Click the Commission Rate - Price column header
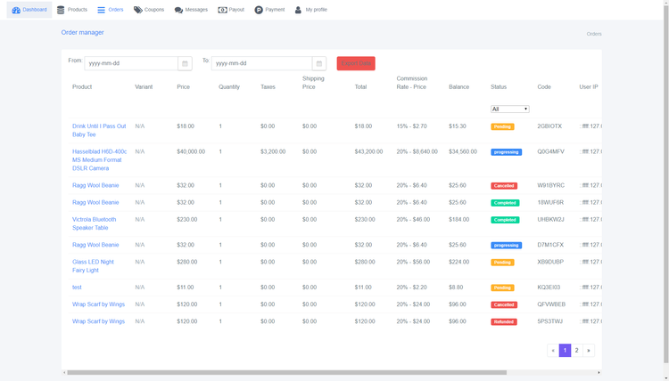 pyautogui.click(x=412, y=83)
